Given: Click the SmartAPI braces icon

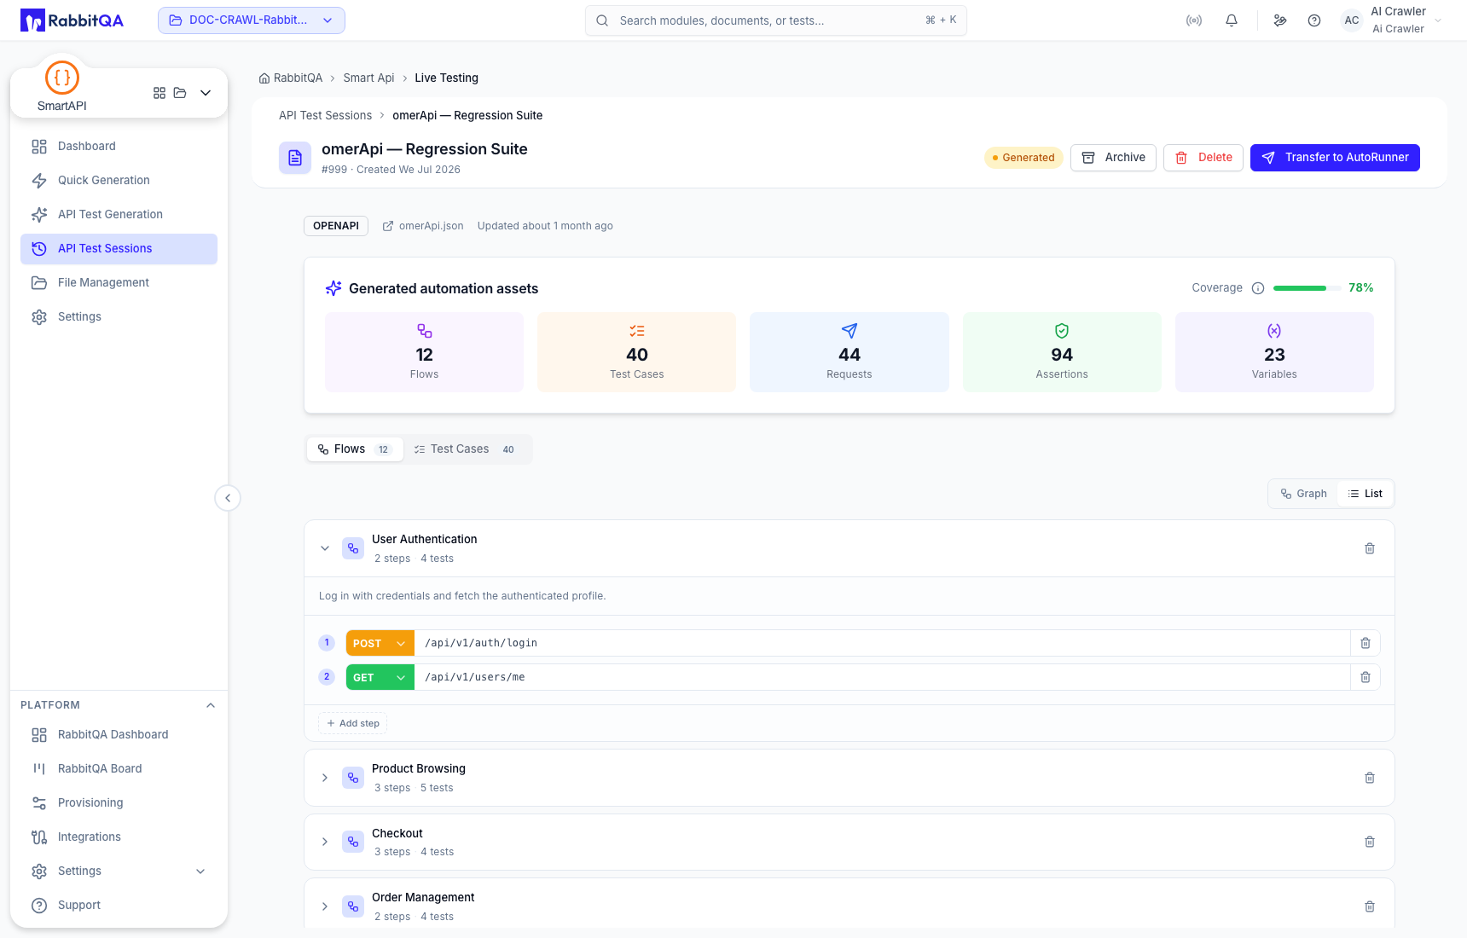Looking at the screenshot, I should coord(62,78).
